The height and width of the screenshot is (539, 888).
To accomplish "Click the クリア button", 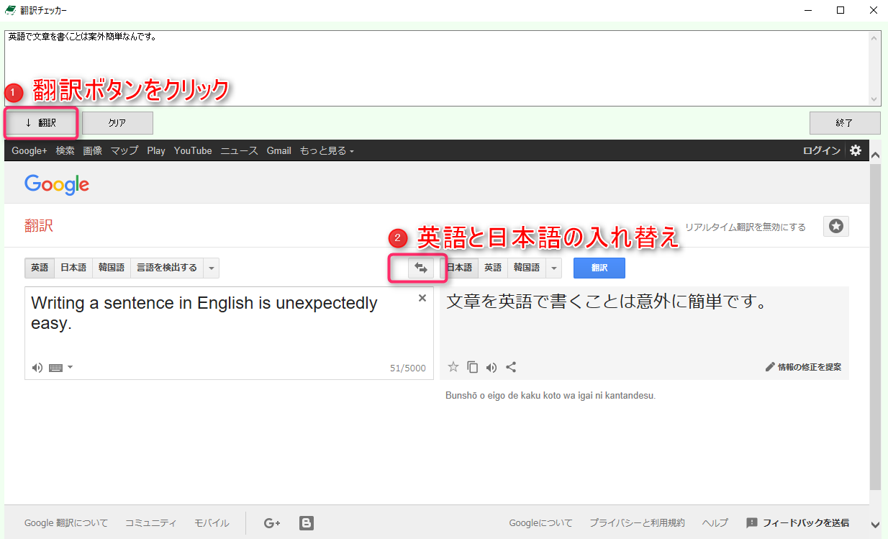I will [x=117, y=123].
